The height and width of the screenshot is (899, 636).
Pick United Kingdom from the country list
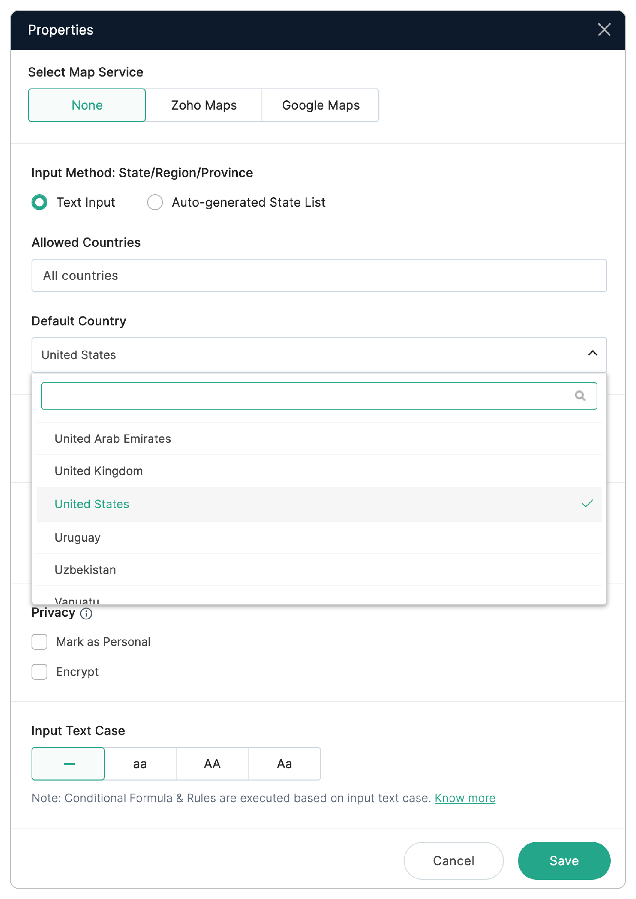click(99, 471)
